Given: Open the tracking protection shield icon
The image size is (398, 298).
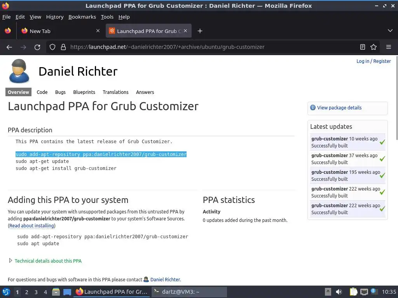Looking at the screenshot, I should pyautogui.click(x=52, y=47).
